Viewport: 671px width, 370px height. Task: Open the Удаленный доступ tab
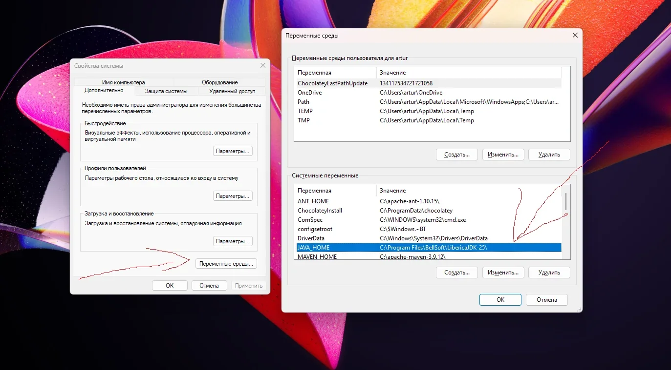[x=232, y=91]
